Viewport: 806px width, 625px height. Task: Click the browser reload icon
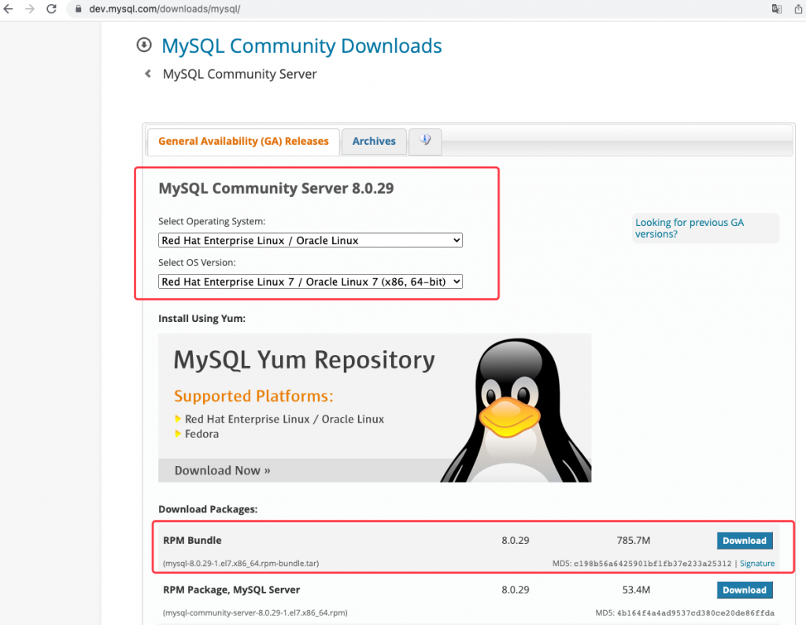(52, 9)
